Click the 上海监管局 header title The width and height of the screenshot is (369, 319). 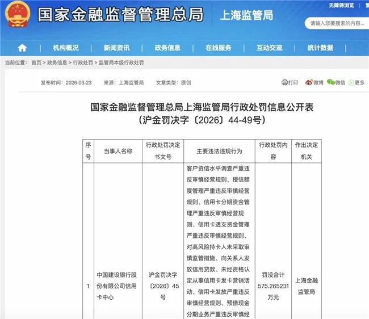click(246, 15)
